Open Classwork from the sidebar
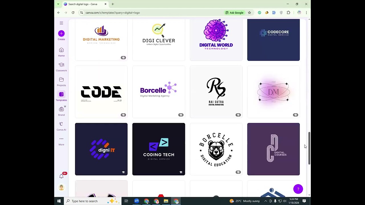This screenshot has width=365, height=205. coord(61,67)
